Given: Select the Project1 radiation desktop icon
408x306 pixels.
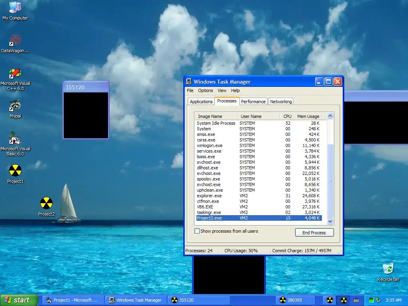Looking at the screenshot, I should (15, 174).
